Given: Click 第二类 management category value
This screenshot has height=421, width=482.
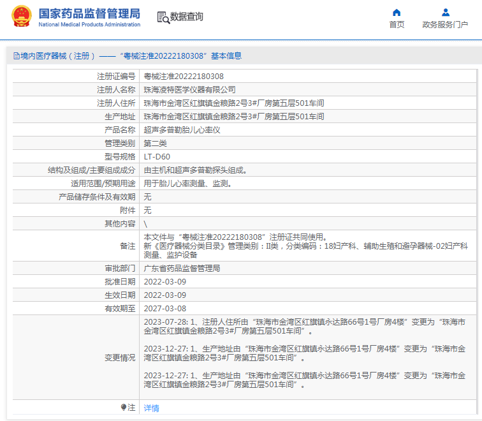Looking at the screenshot, I should [155, 144].
